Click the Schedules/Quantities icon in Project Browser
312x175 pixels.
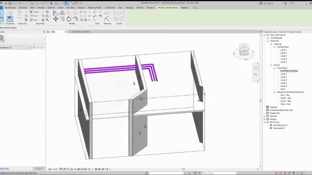click(x=268, y=110)
